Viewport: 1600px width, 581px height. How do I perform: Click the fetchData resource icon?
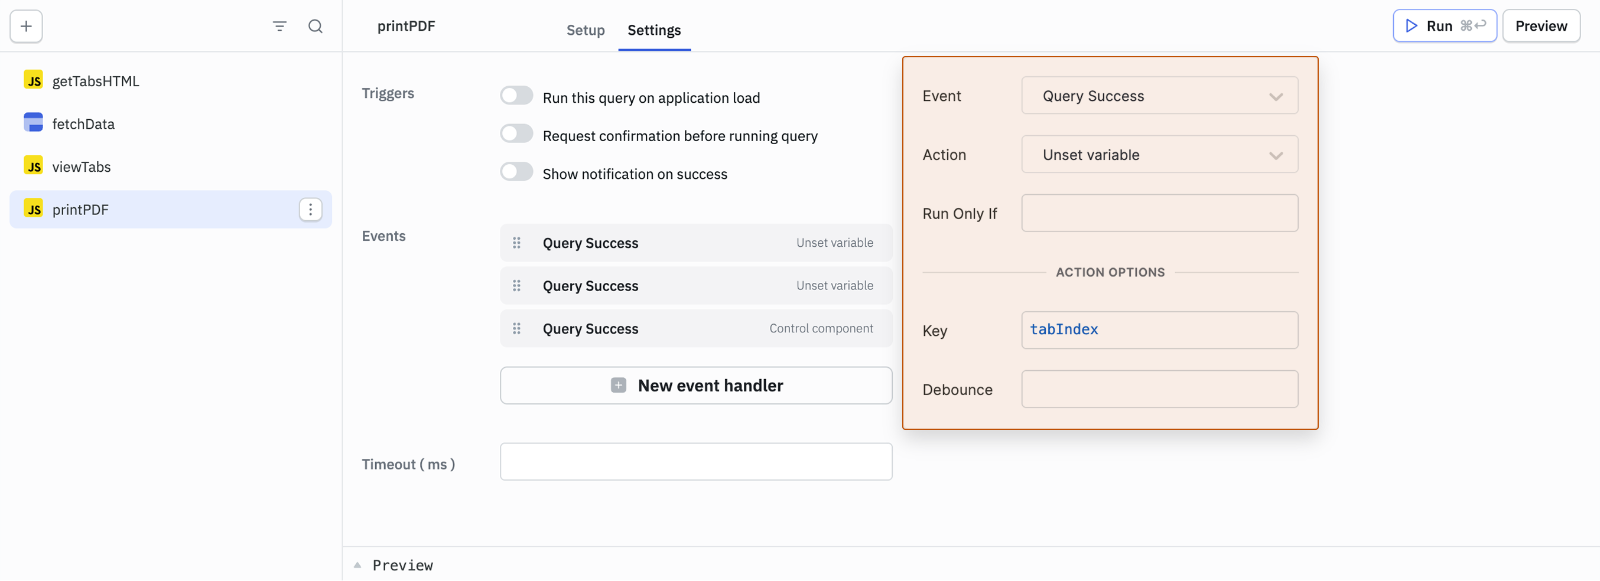[34, 123]
